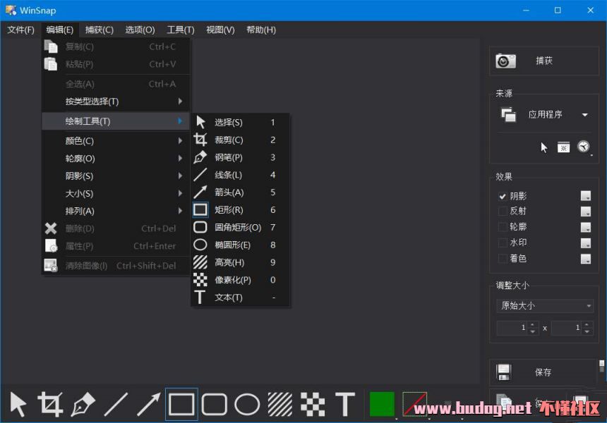
Task: Expand the 颜色(C) submenu
Action: [116, 141]
